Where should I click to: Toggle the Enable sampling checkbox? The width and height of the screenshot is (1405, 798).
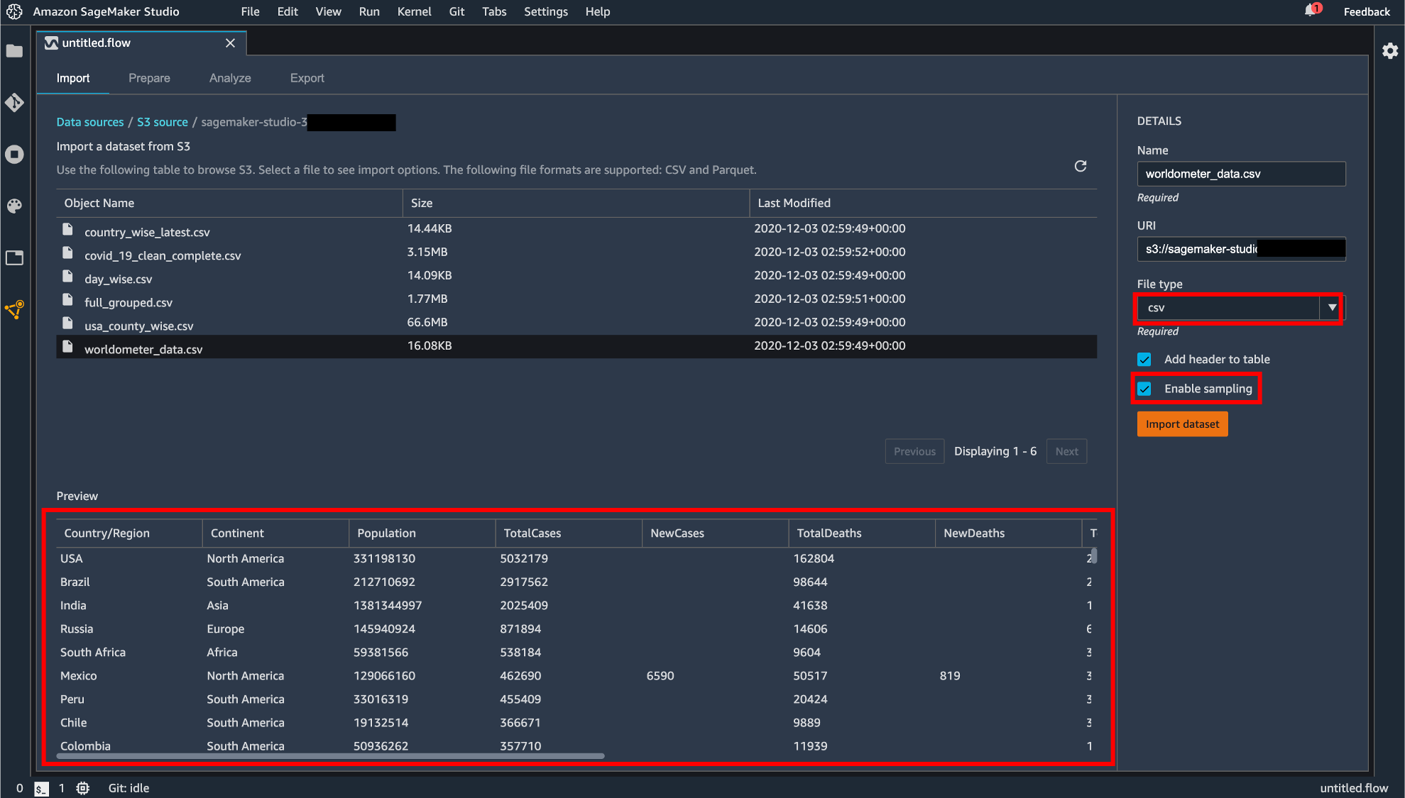coord(1144,389)
